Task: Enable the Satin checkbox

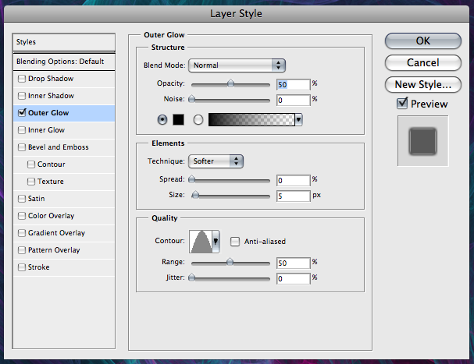Action: 22,199
